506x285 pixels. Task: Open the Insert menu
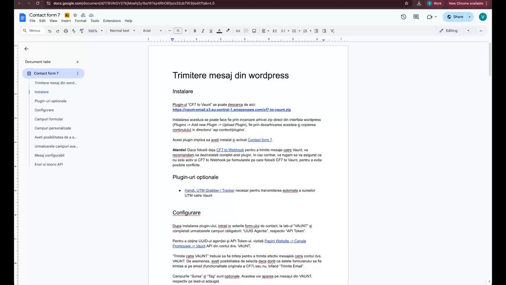[x=66, y=21]
